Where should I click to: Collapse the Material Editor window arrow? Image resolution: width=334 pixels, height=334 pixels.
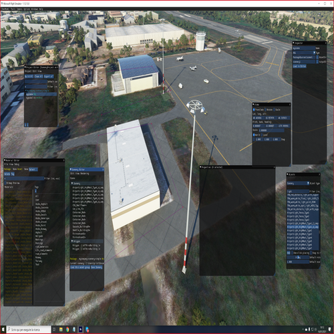5,160
